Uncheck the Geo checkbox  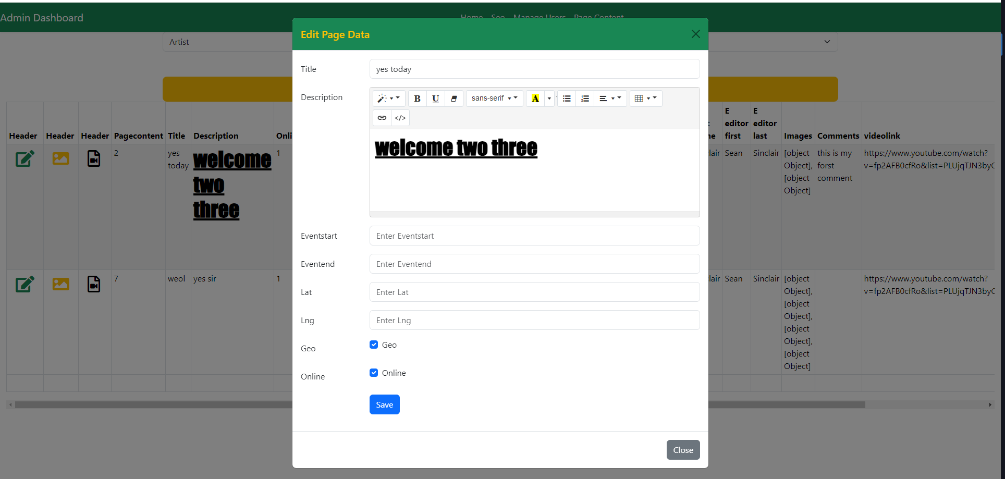[x=374, y=345]
